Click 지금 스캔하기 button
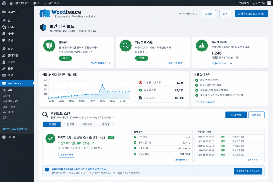273x182 pixels. pyautogui.click(x=236, y=115)
